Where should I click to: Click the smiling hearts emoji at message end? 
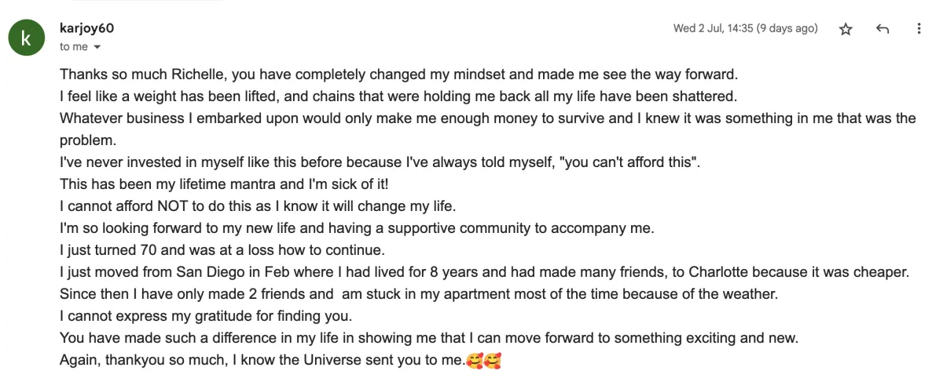(483, 362)
